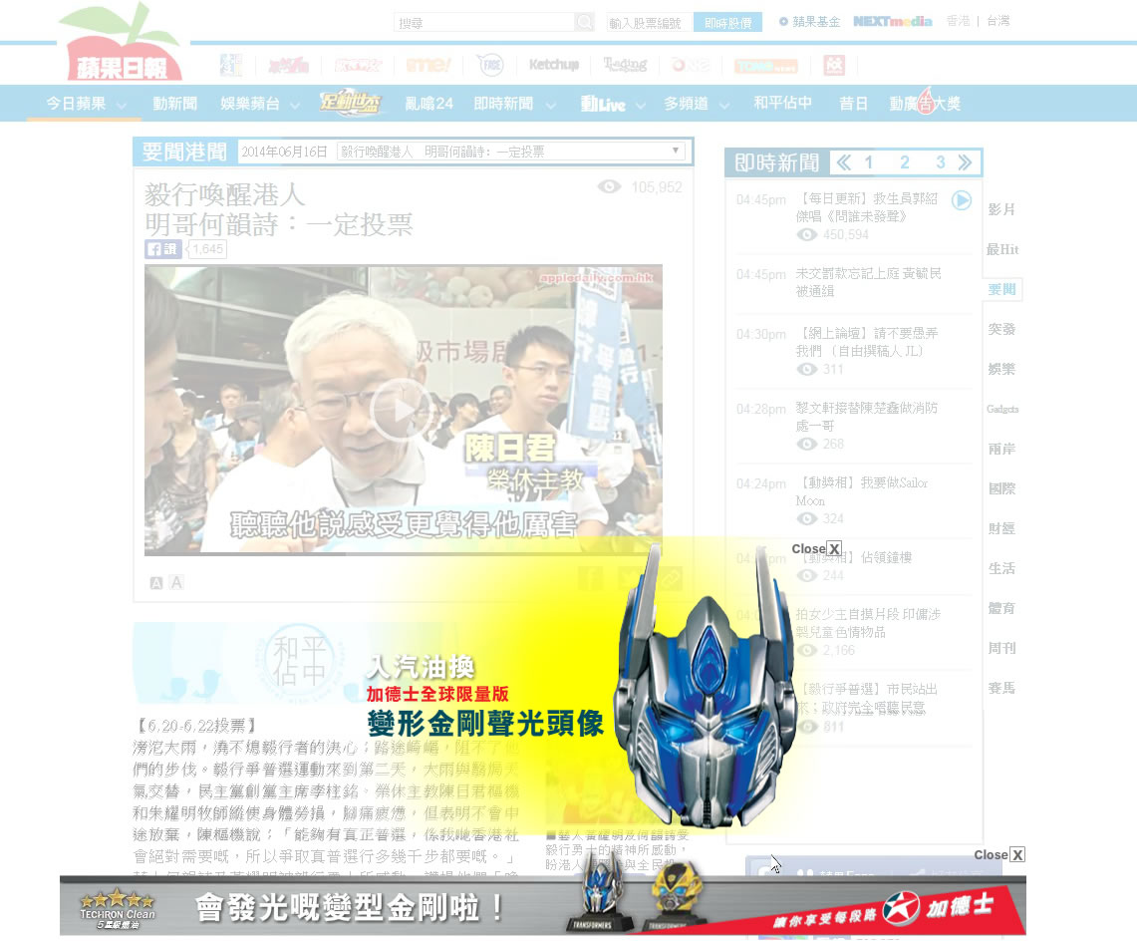
Task: Select the larger font size A icon
Action: click(x=176, y=582)
